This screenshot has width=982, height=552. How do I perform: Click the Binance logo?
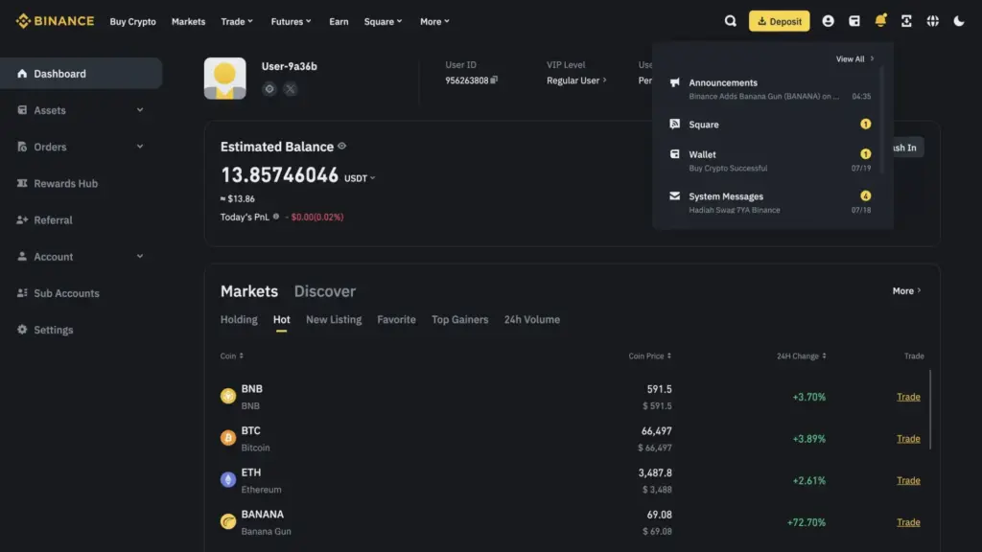(x=53, y=20)
